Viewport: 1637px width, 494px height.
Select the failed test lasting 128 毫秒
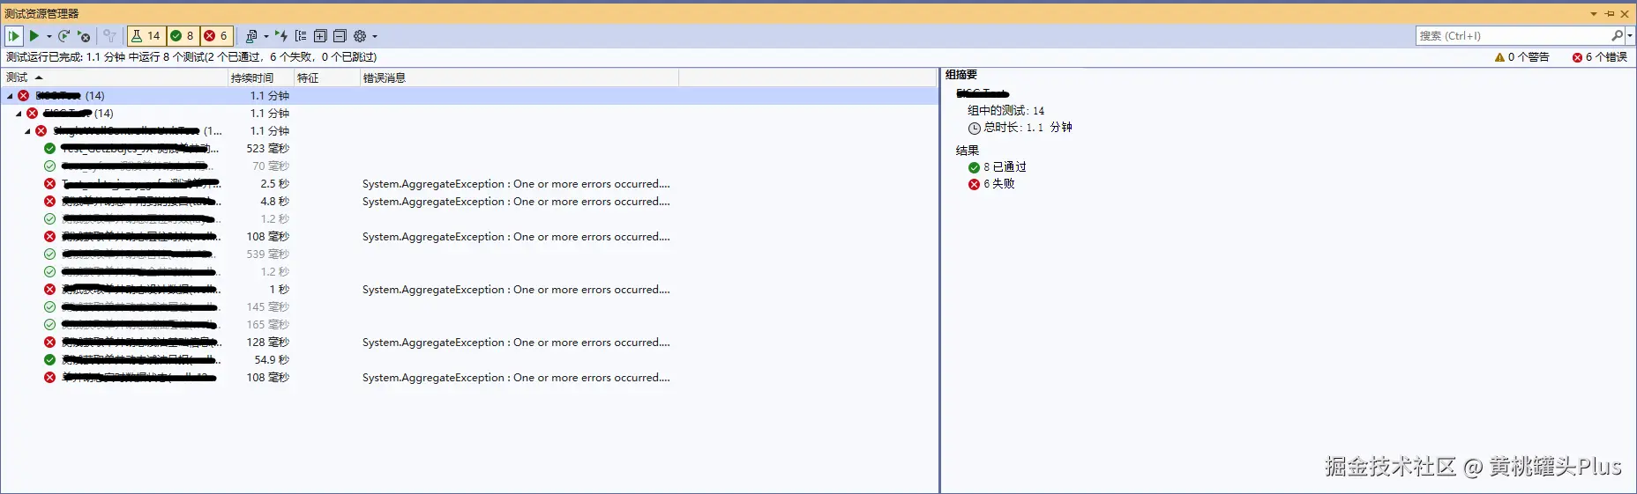click(x=469, y=343)
